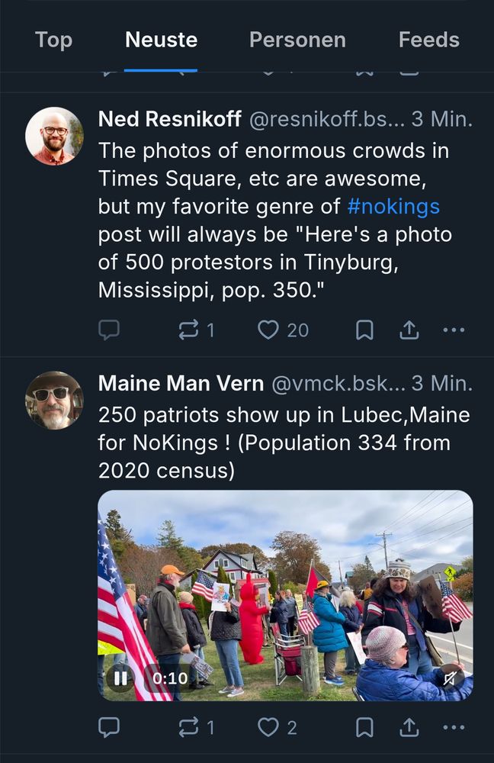Open Ned Resnikoff's profile picture

tap(54, 137)
